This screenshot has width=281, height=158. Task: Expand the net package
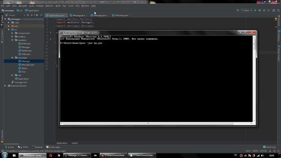pos(12,75)
